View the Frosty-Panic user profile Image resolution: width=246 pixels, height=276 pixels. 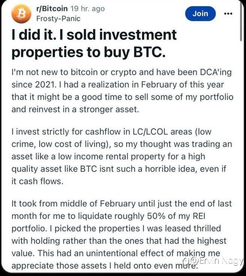click(x=58, y=18)
